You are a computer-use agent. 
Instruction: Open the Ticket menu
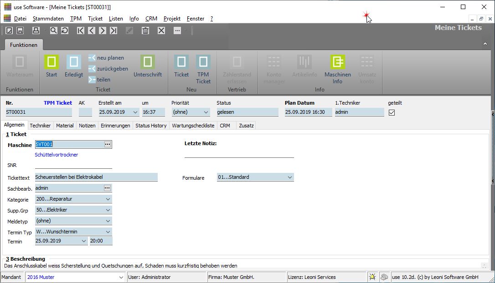coord(95,19)
